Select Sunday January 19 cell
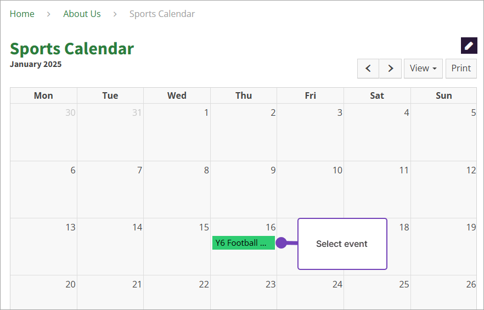Image resolution: width=484 pixels, height=310 pixels. [443, 246]
